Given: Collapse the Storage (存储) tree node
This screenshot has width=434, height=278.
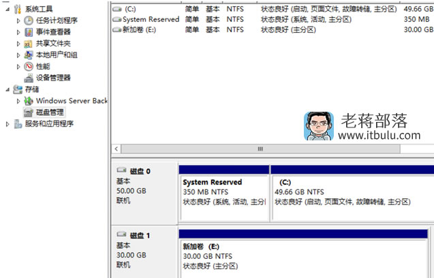Looking at the screenshot, I should point(7,89).
